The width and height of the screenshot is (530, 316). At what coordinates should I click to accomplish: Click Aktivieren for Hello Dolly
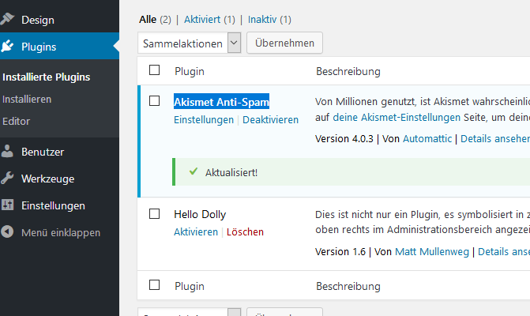196,231
